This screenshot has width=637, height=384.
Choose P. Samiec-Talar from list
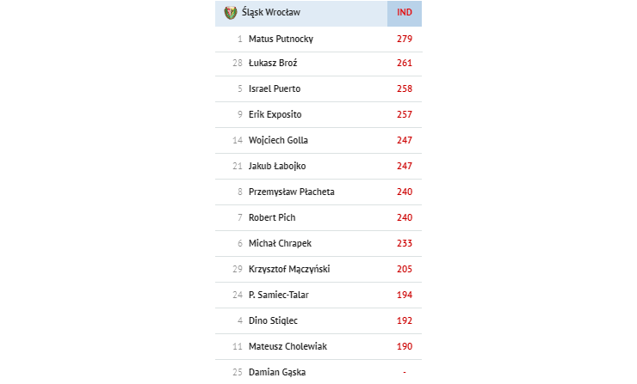[x=279, y=296]
